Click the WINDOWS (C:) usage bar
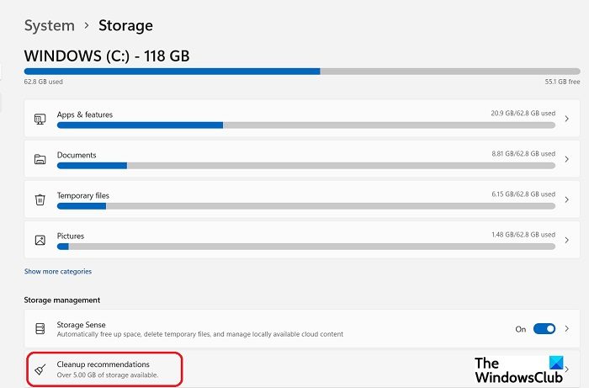Screen dimensions: 589x388 coord(302,72)
